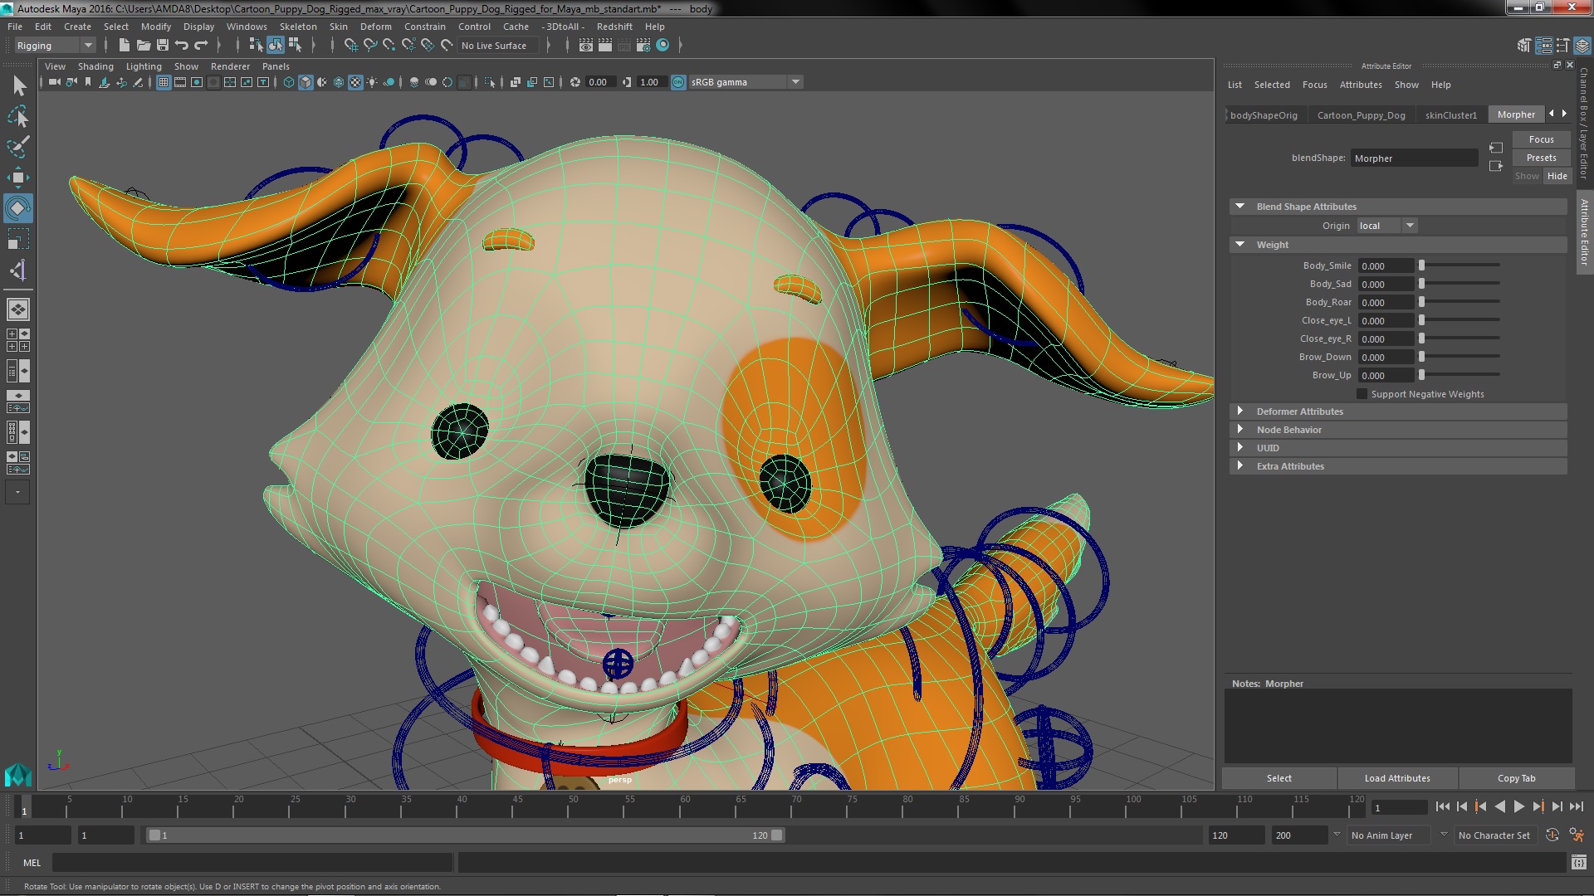Open the viewport Shading menu
Image resolution: width=1594 pixels, height=896 pixels.
coord(95,66)
